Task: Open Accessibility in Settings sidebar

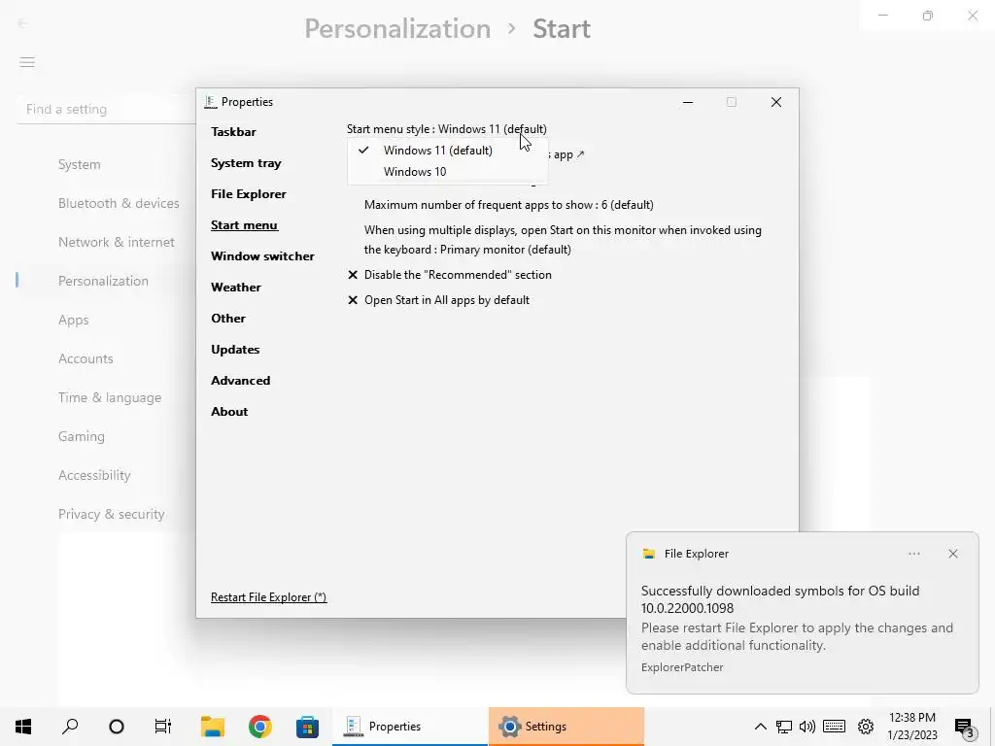Action: click(94, 475)
